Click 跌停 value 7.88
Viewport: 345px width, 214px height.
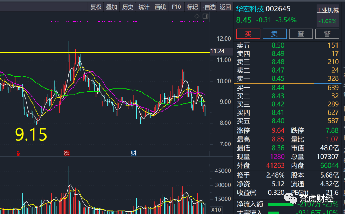(x=332, y=130)
